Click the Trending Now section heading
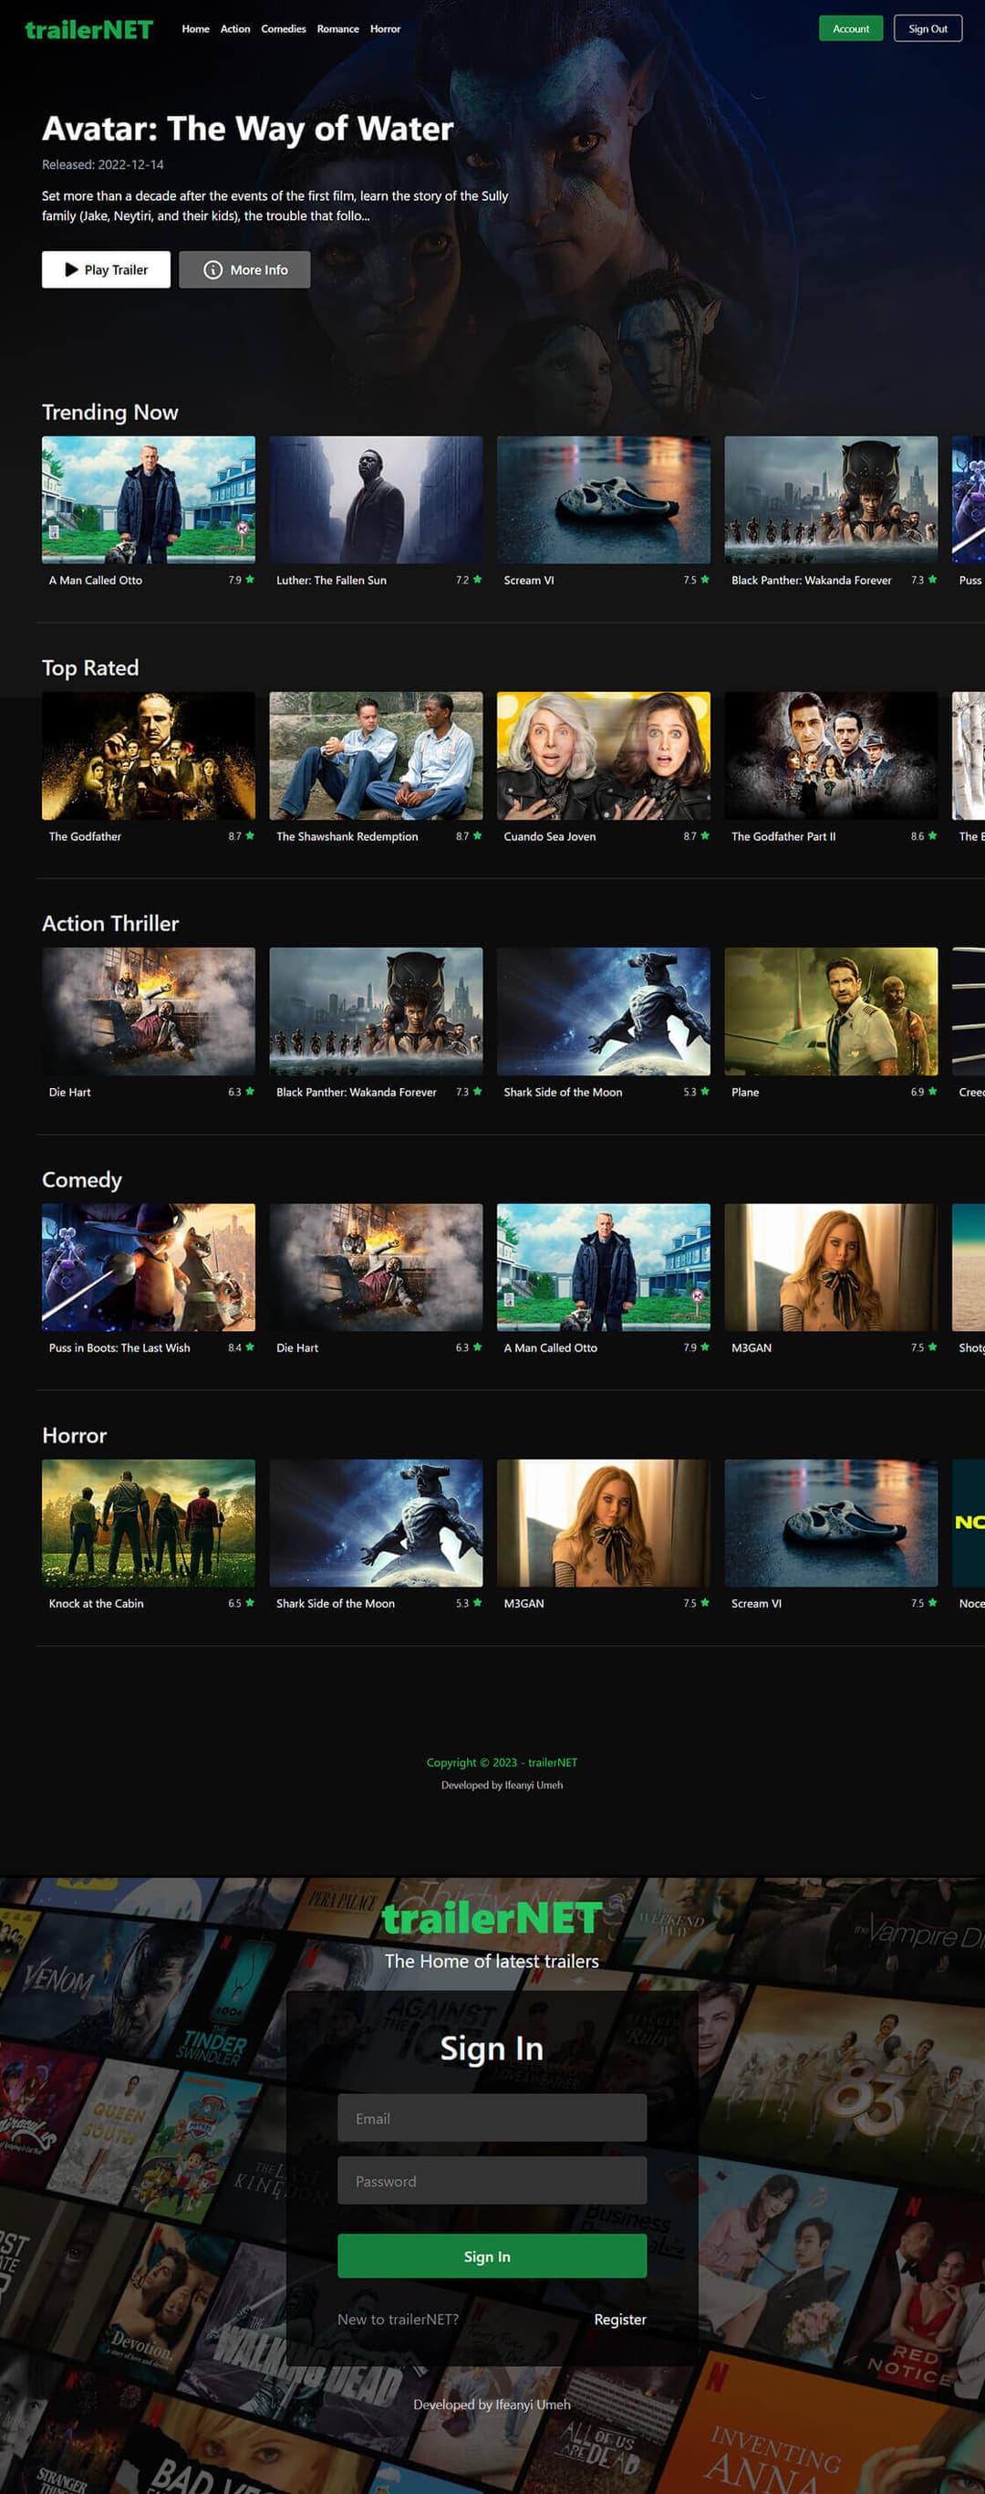The width and height of the screenshot is (985, 2494). tap(110, 413)
